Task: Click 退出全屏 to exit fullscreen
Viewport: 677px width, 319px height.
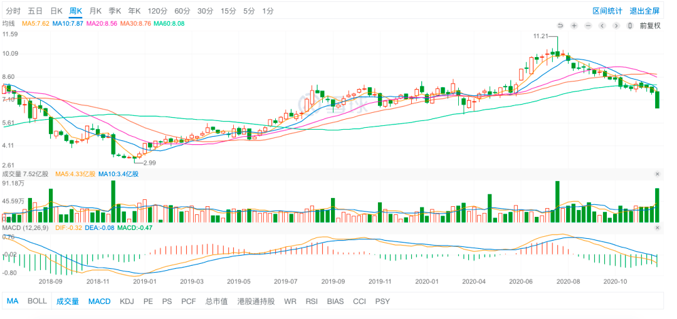Action: point(644,11)
